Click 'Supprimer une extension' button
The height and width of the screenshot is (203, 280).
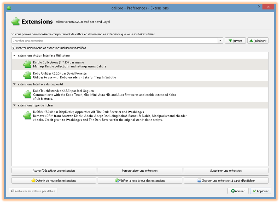(226, 171)
